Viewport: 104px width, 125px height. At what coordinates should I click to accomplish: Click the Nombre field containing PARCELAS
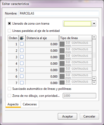[x=59, y=13]
